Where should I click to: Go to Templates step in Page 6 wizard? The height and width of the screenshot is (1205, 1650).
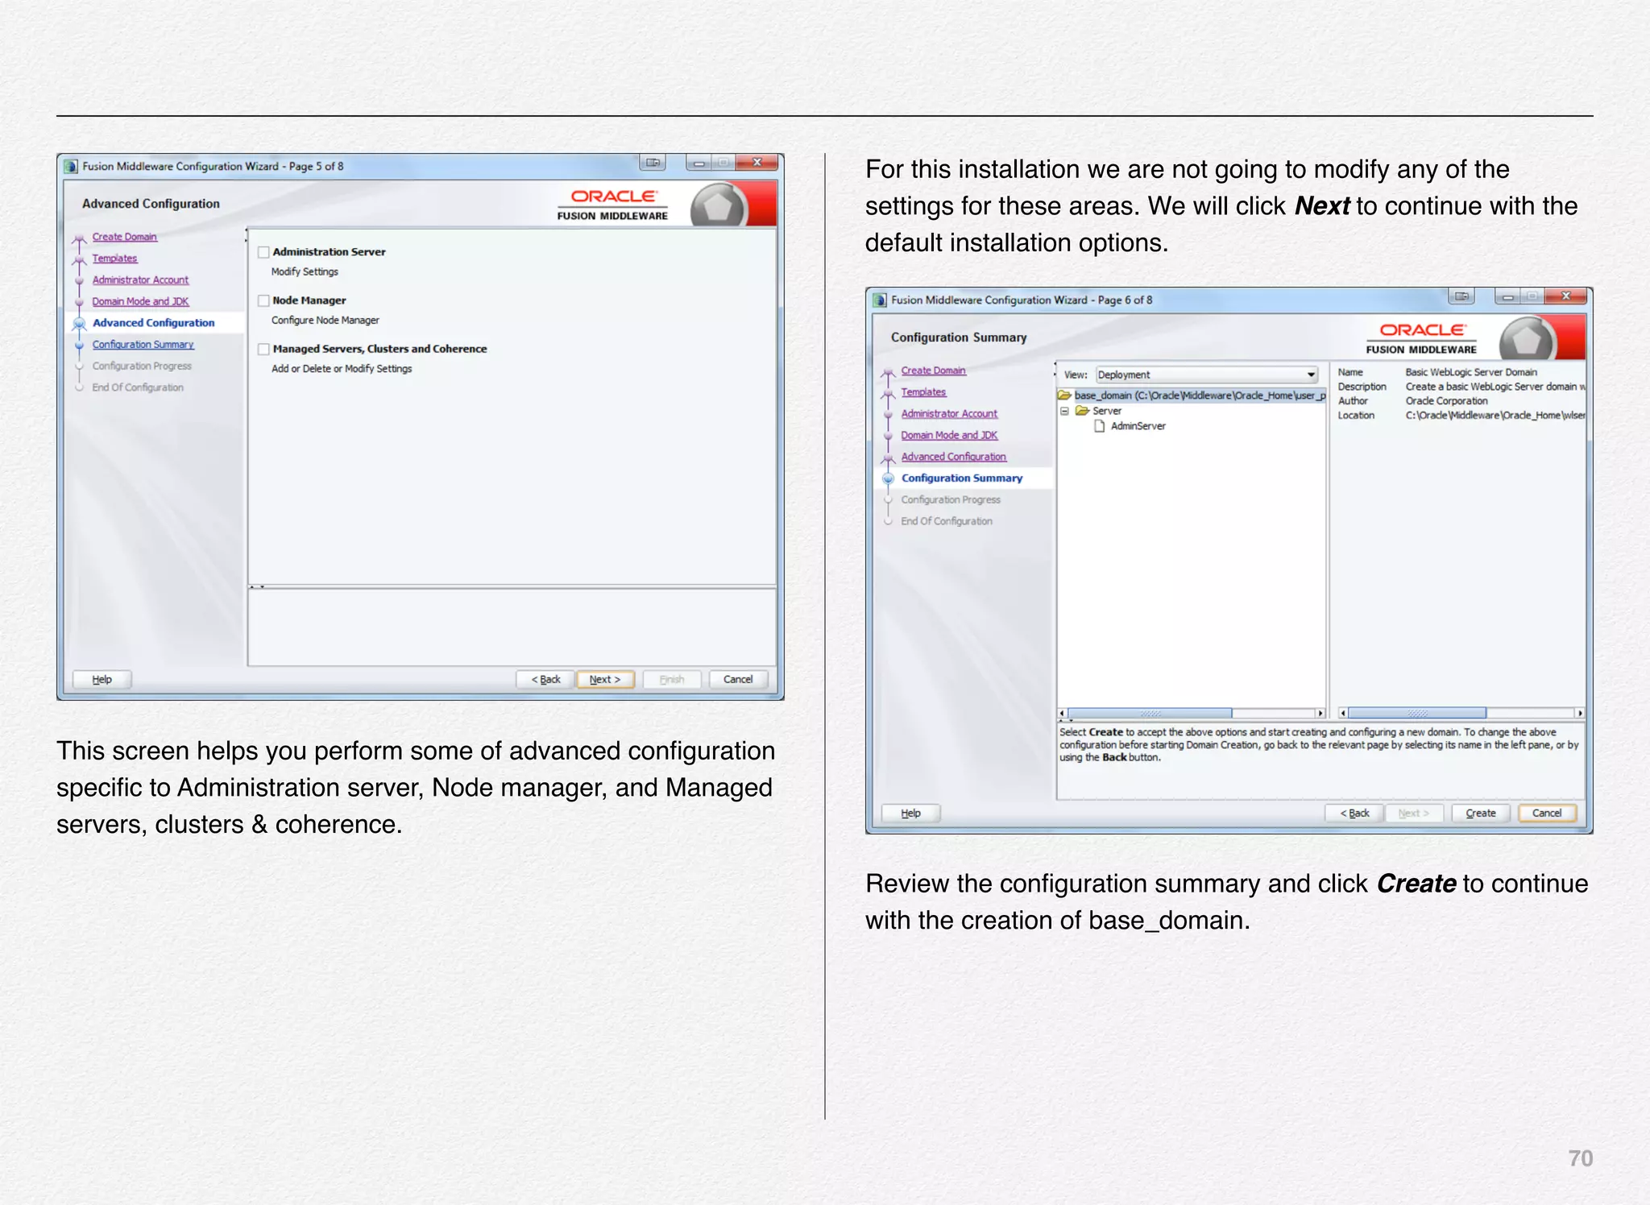(x=923, y=392)
